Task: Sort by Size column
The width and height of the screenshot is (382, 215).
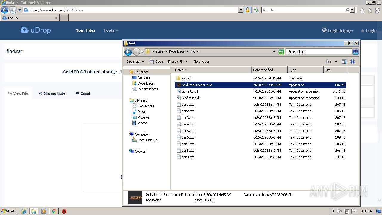Action: pos(335,70)
